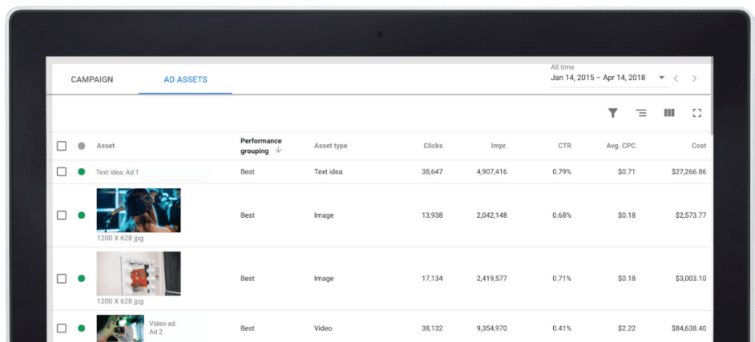Click the 'All time' label
Image resolution: width=755 pixels, height=342 pixels.
(563, 67)
